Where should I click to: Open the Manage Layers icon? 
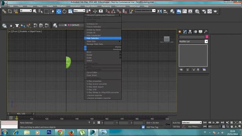pyautogui.click(x=172, y=11)
